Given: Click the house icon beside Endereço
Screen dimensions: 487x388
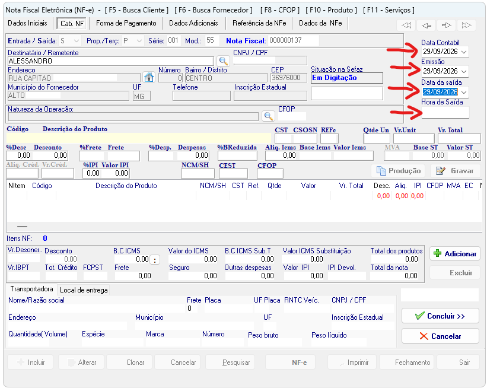Looking at the screenshot, I should [x=149, y=77].
